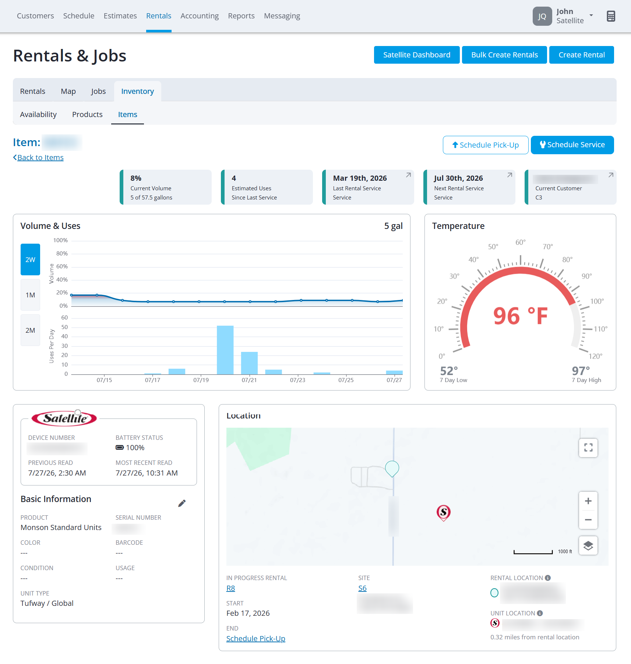
Task: Select the 2W chart range
Action: point(30,259)
